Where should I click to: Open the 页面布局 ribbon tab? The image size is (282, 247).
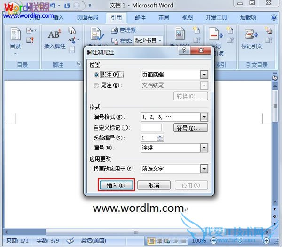pyautogui.click(x=87, y=18)
